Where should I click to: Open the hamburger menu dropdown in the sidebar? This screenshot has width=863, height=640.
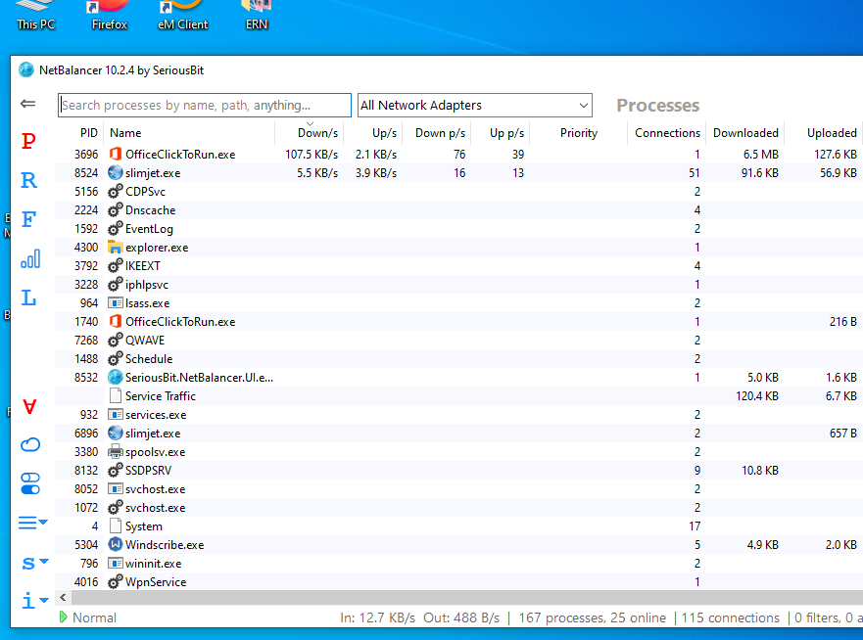(32, 522)
